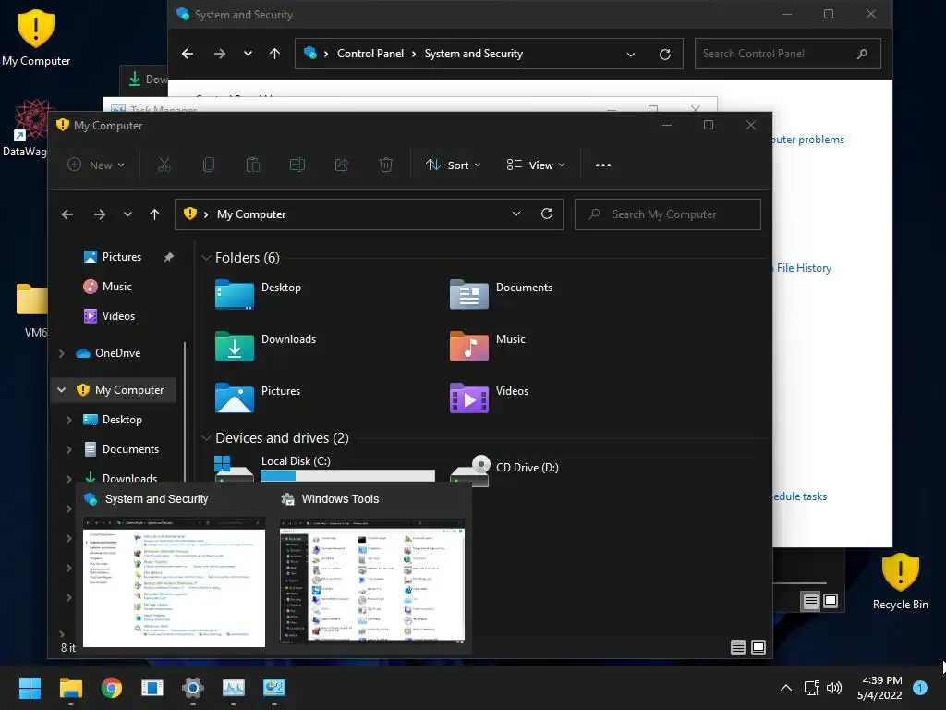Click the Delete trash icon
Viewport: 946px width, 710px height.
click(386, 165)
